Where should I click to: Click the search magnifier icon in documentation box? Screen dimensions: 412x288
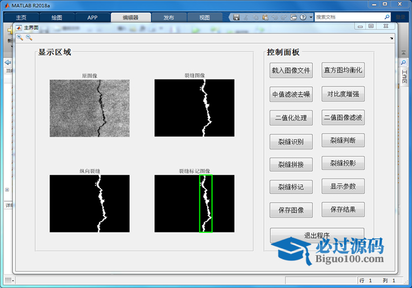(386, 17)
